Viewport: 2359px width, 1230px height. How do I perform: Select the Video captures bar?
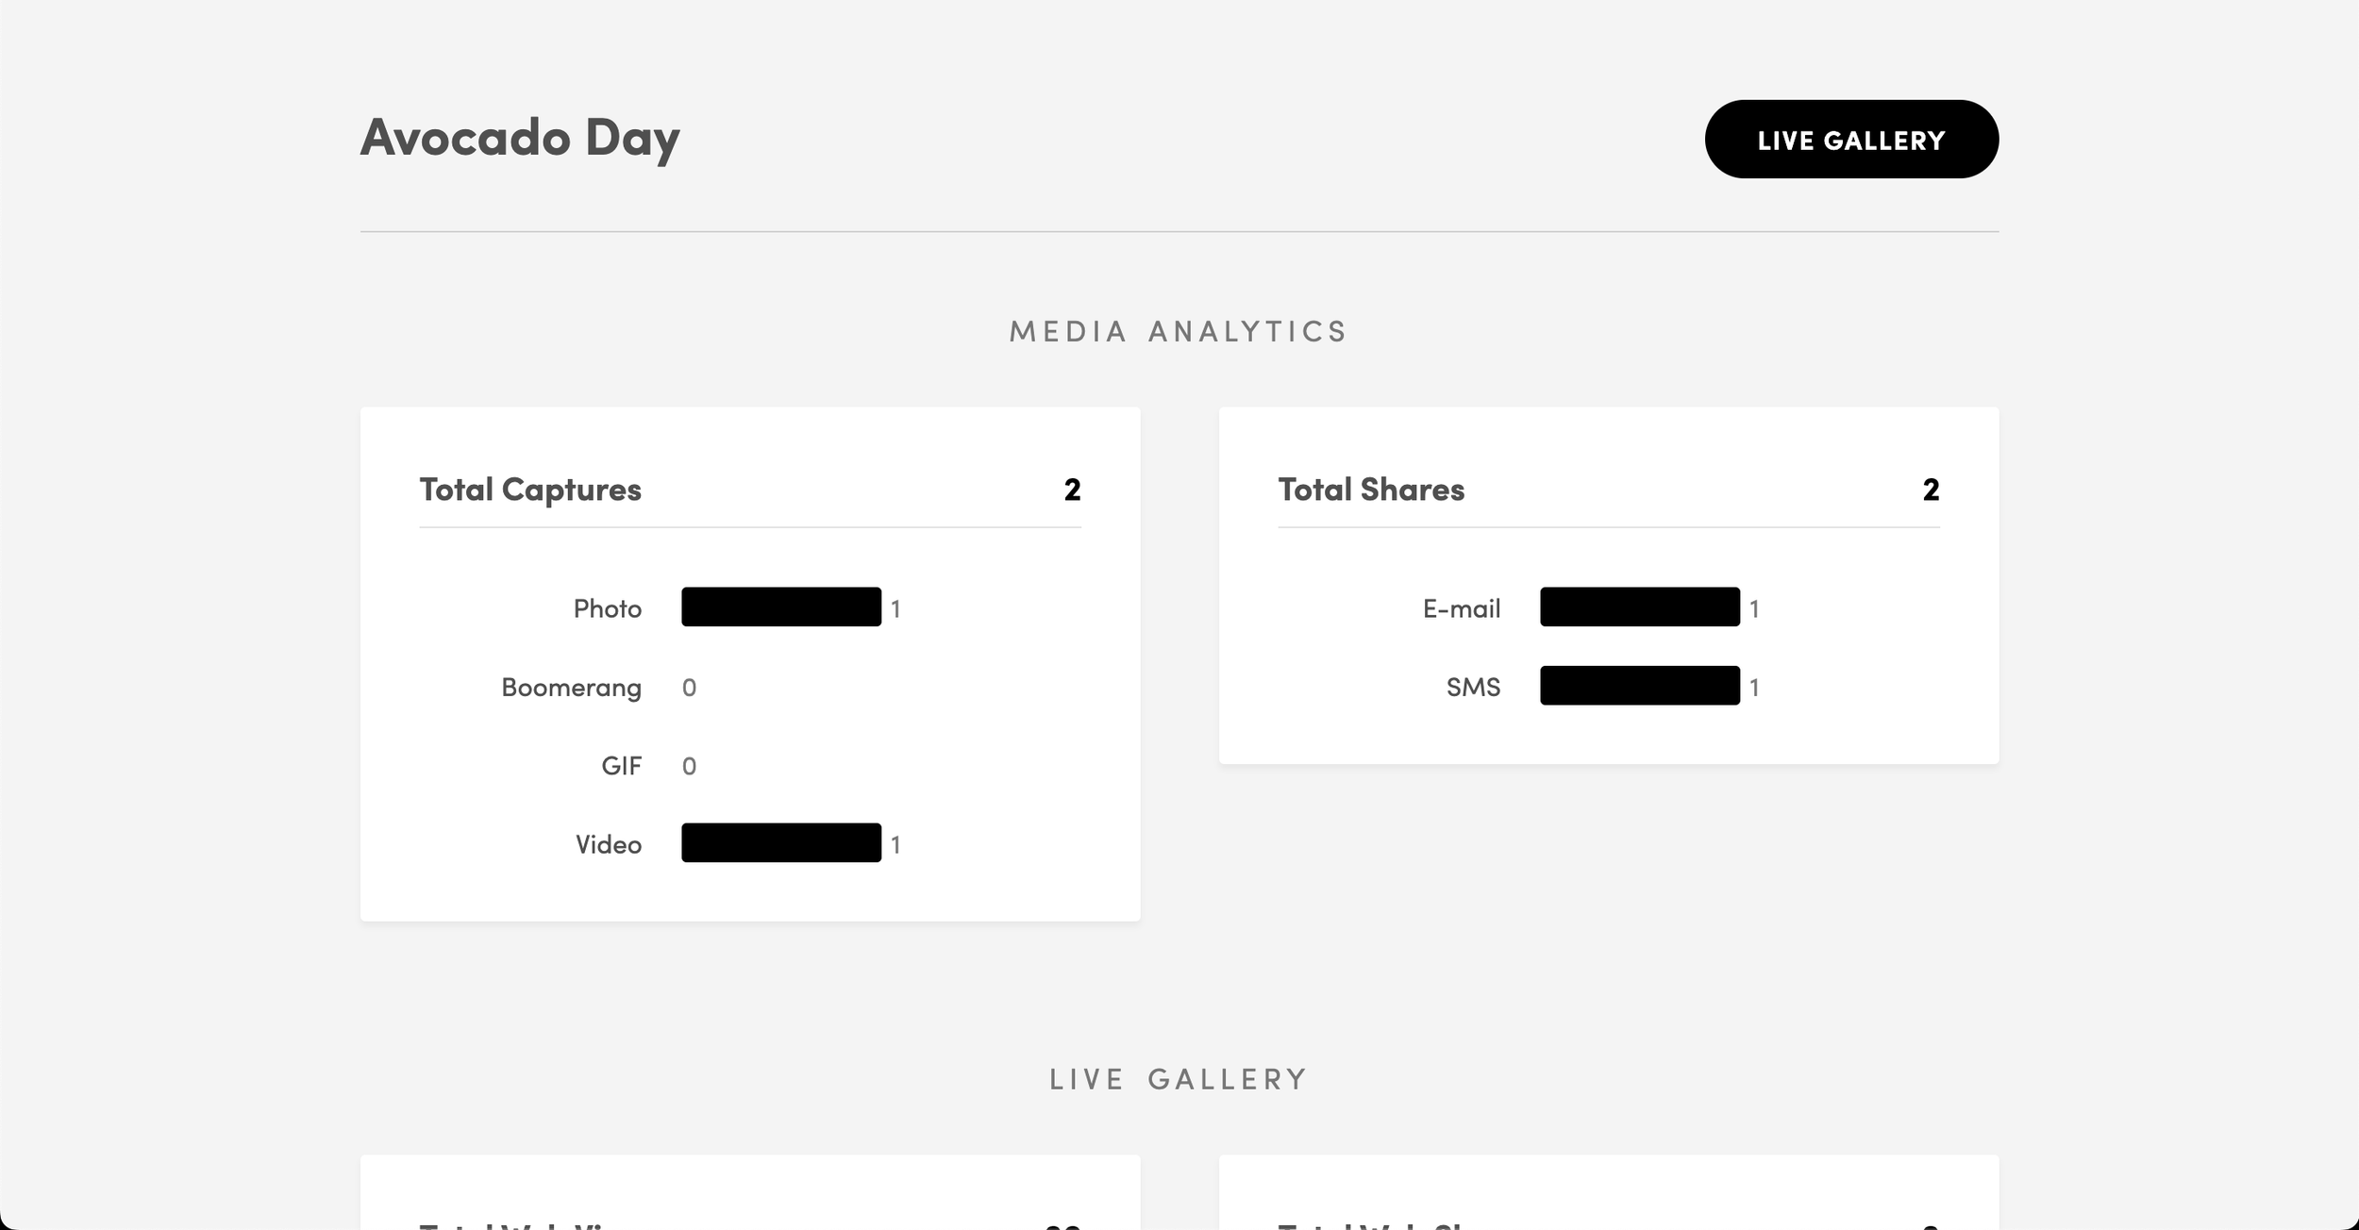[781, 843]
